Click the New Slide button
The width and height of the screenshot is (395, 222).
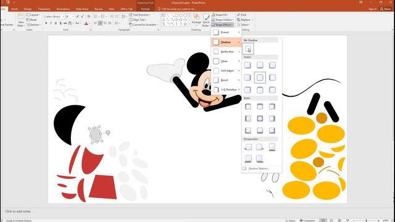(x=21, y=20)
